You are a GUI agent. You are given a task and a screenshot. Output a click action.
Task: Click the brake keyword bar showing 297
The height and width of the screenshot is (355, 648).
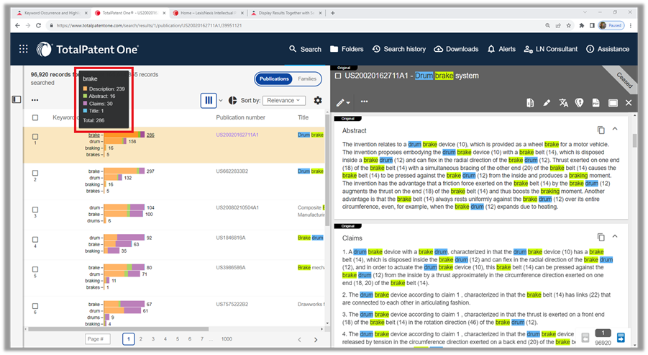124,171
